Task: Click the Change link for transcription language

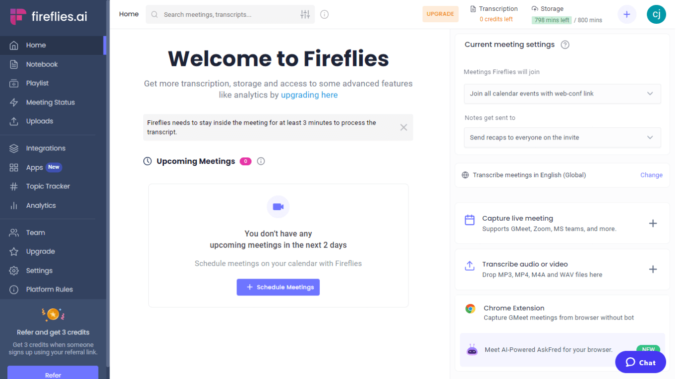Action: click(651, 175)
